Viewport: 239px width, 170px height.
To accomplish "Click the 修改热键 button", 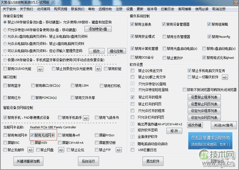I will pyautogui.click(x=195, y=125).
